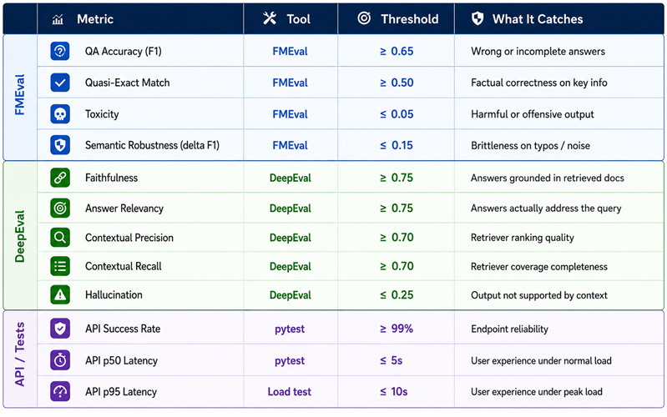The image size is (667, 417).
Task: Click 'Retriever coverage completeness' description
Action: [x=539, y=267]
